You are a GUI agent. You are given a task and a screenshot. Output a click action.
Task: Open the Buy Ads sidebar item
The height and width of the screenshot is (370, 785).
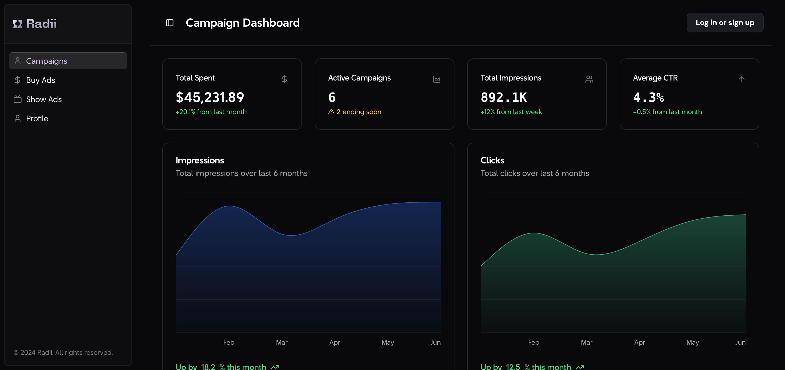(x=68, y=80)
